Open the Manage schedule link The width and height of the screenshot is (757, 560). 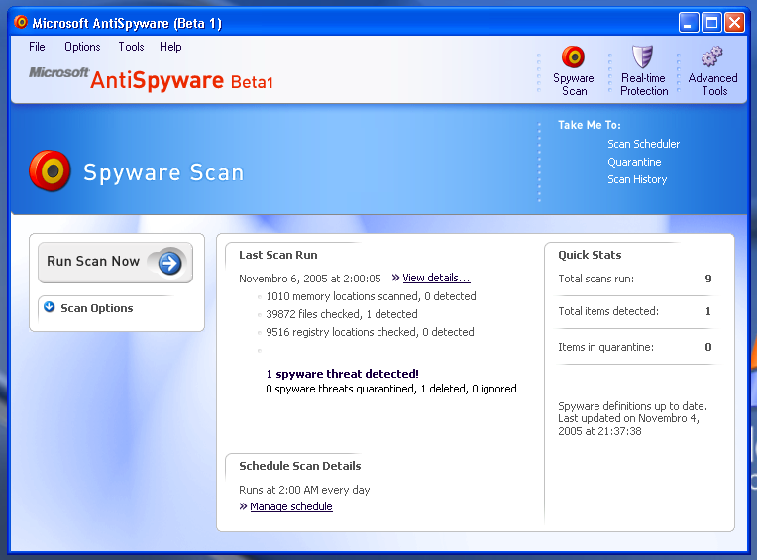(x=291, y=506)
